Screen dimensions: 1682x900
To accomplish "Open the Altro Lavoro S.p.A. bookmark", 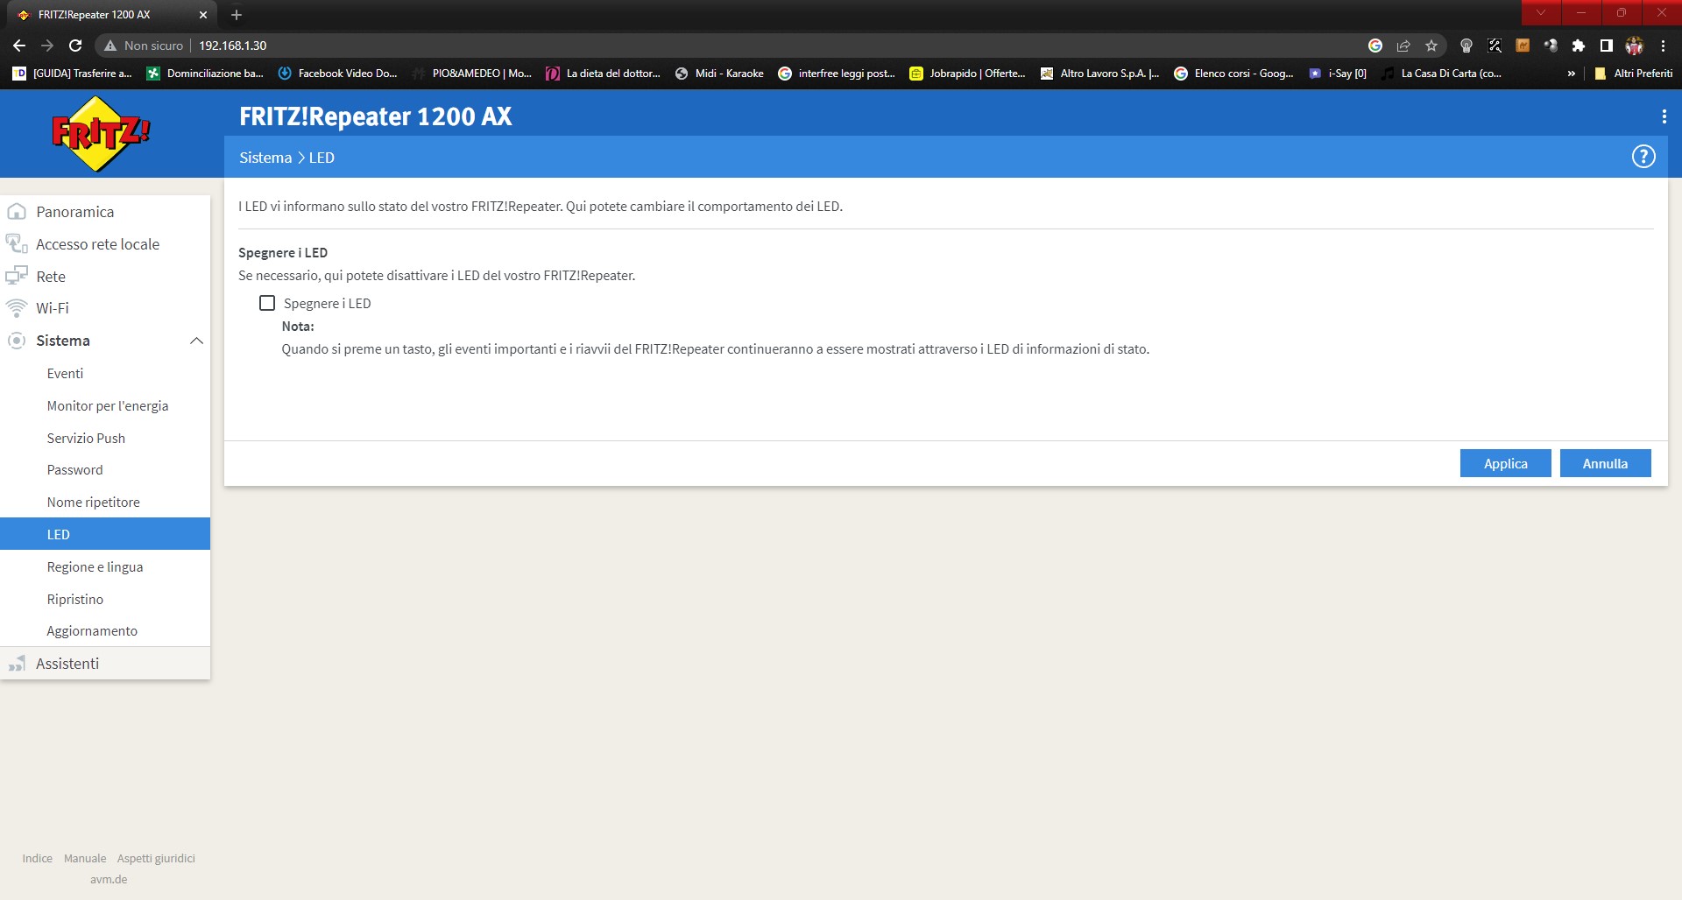I will coord(1099,74).
